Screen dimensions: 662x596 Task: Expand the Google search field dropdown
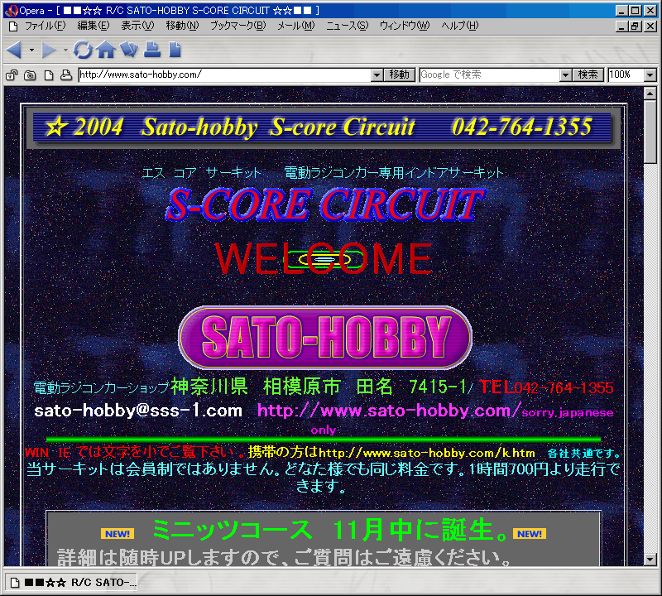pyautogui.click(x=565, y=75)
